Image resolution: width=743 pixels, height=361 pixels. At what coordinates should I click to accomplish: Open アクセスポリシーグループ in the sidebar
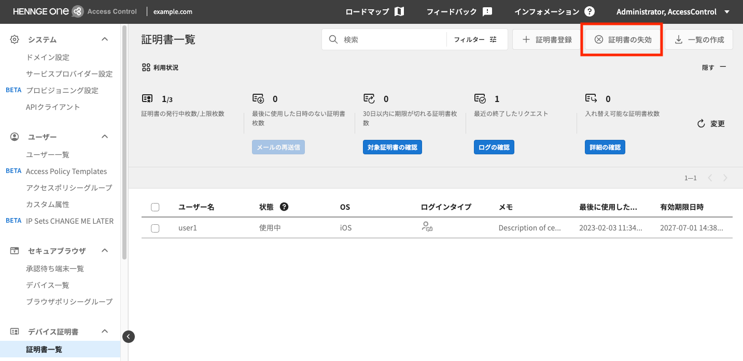[69, 188]
